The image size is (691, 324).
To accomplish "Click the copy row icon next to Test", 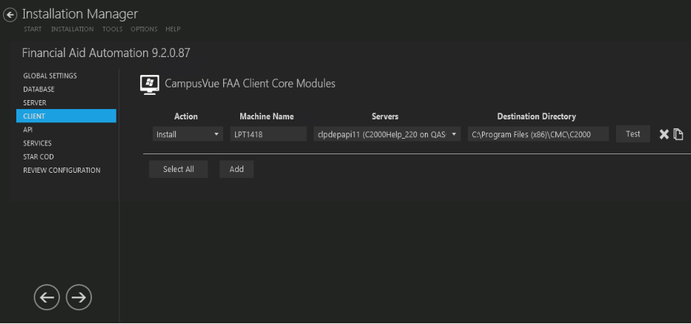I will (678, 134).
